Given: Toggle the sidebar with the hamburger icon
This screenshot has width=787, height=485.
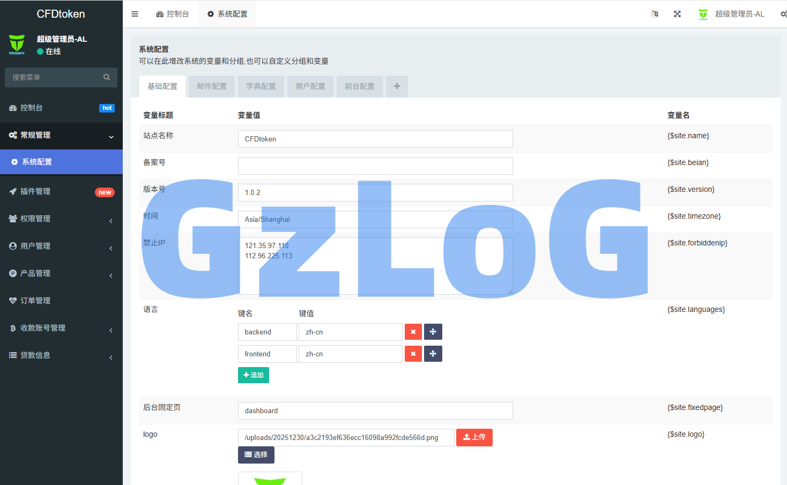Looking at the screenshot, I should [135, 14].
